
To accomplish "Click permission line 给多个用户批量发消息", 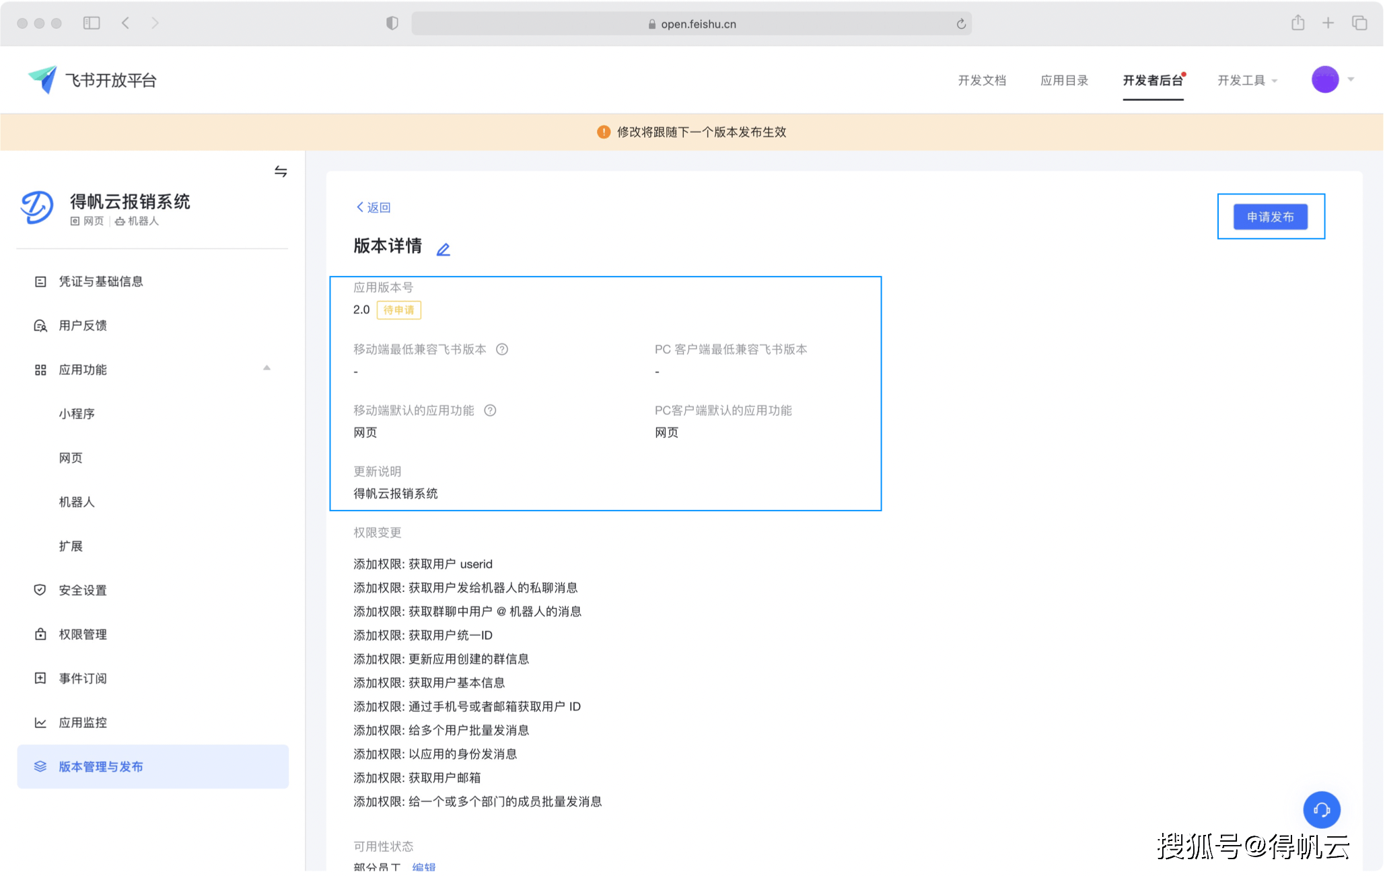I will tap(441, 730).
